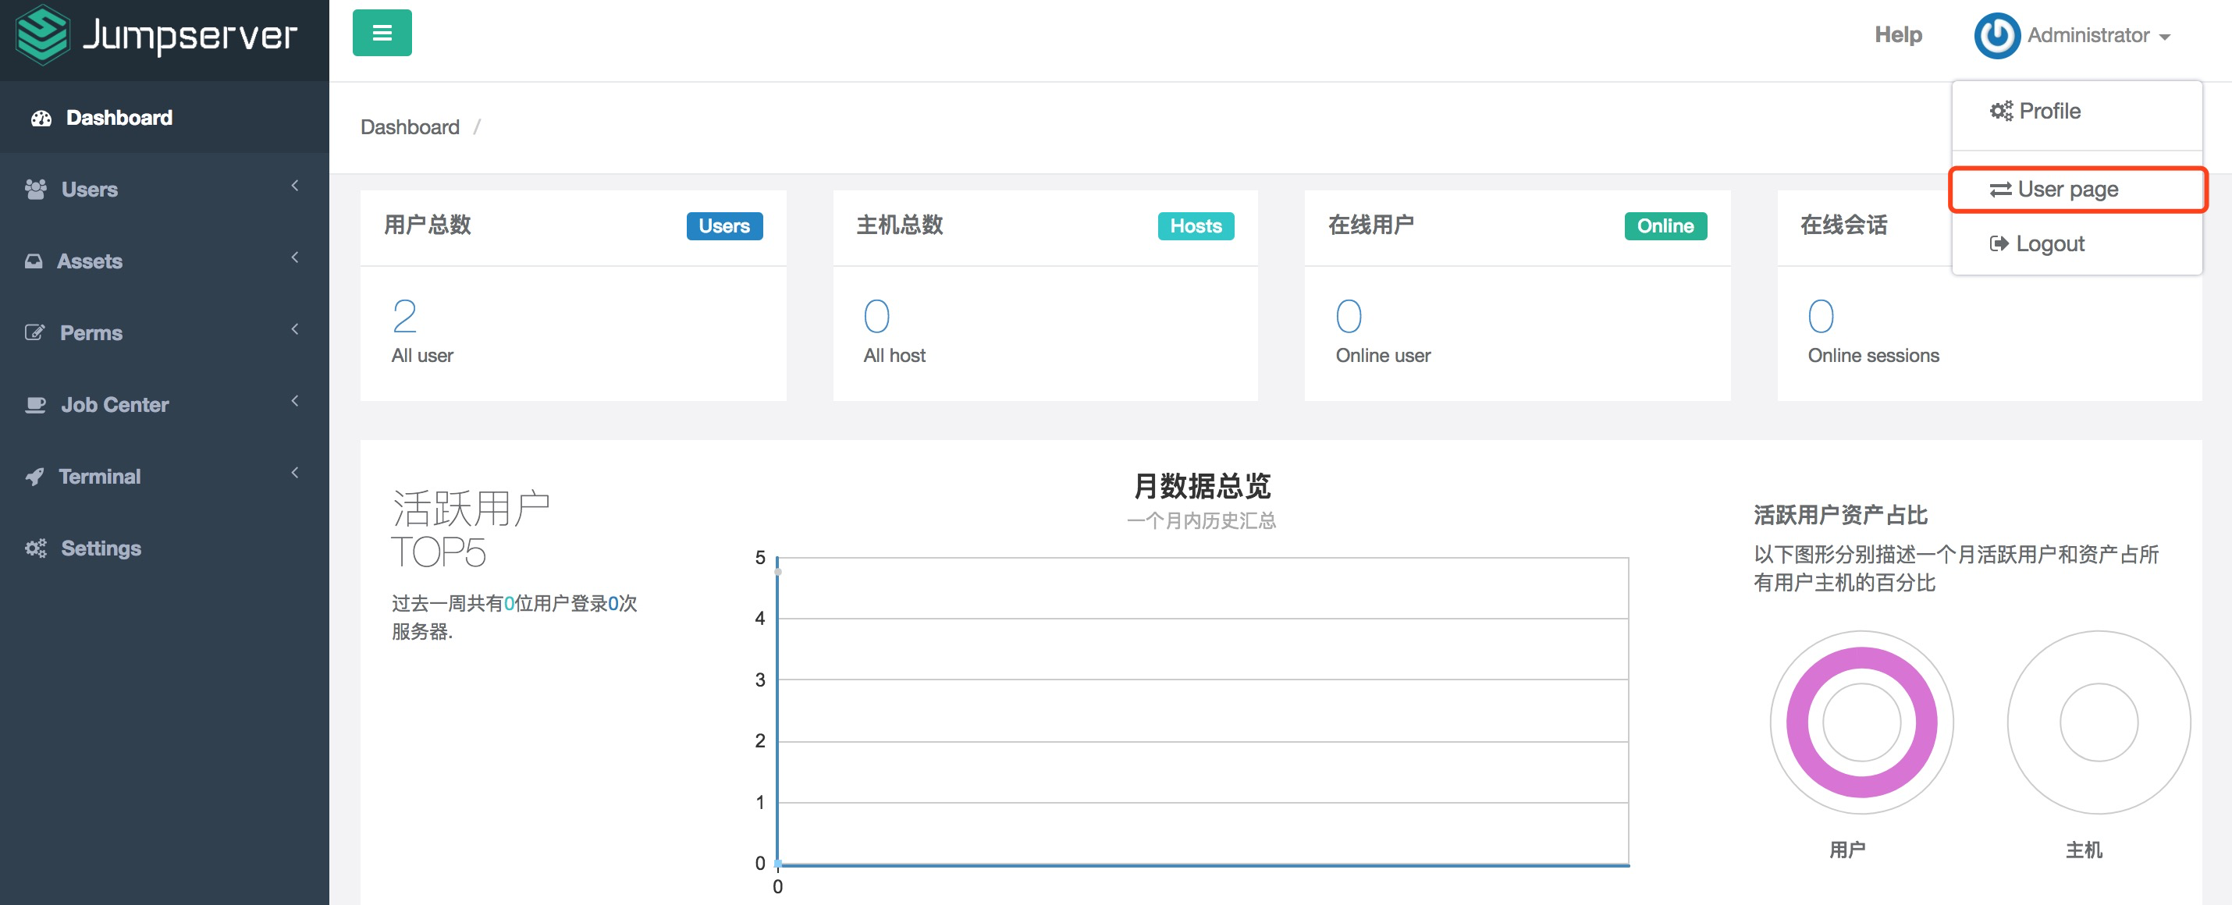2232x905 pixels.
Task: Click the 0 Online user count
Action: tap(1349, 317)
